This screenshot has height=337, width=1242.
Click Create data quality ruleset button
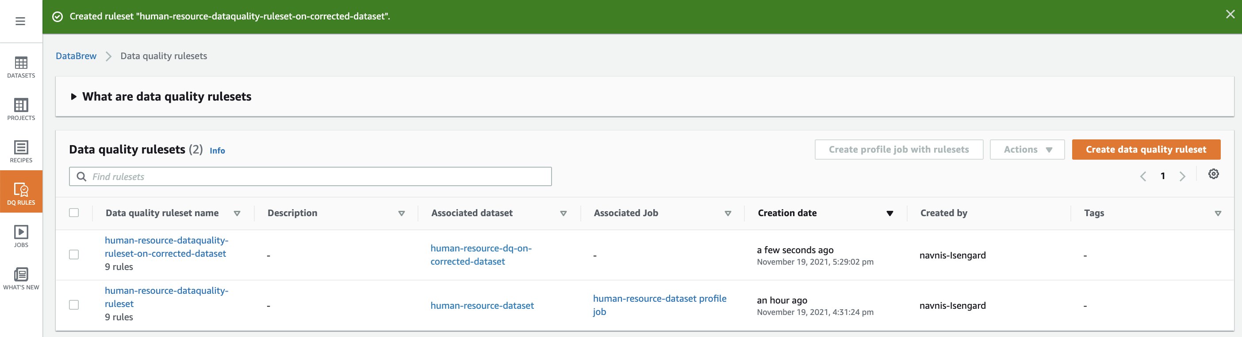click(1146, 150)
